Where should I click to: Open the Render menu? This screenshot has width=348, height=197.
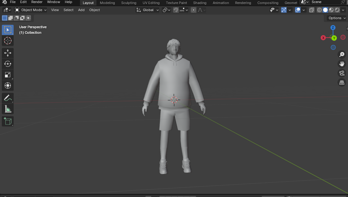pos(37,2)
